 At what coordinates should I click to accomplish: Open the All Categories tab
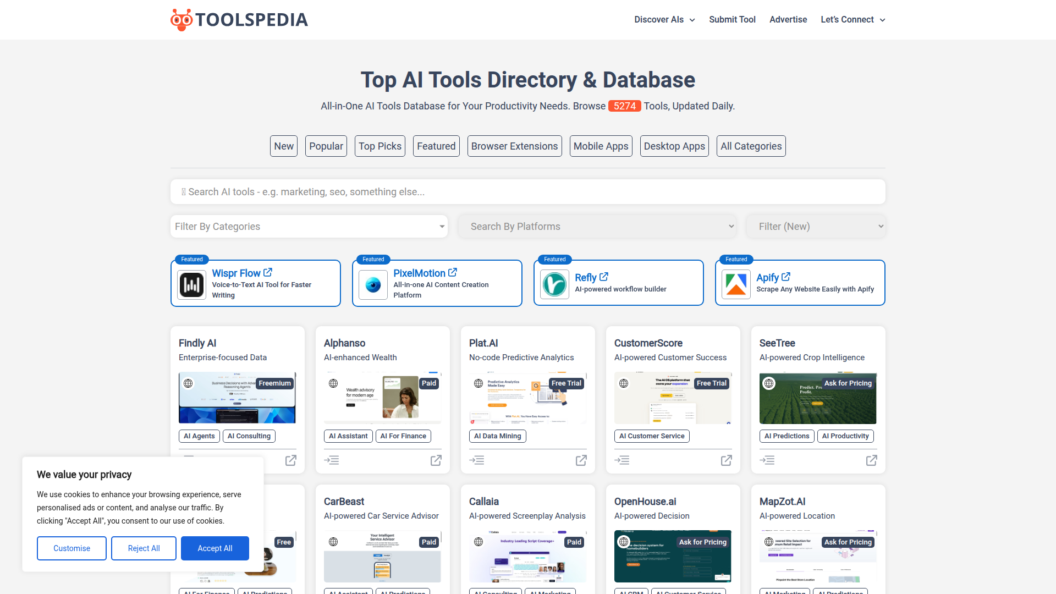(x=751, y=146)
